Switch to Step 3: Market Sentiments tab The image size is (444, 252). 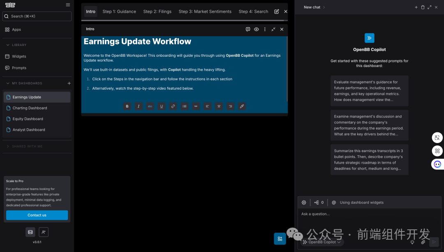(x=205, y=12)
